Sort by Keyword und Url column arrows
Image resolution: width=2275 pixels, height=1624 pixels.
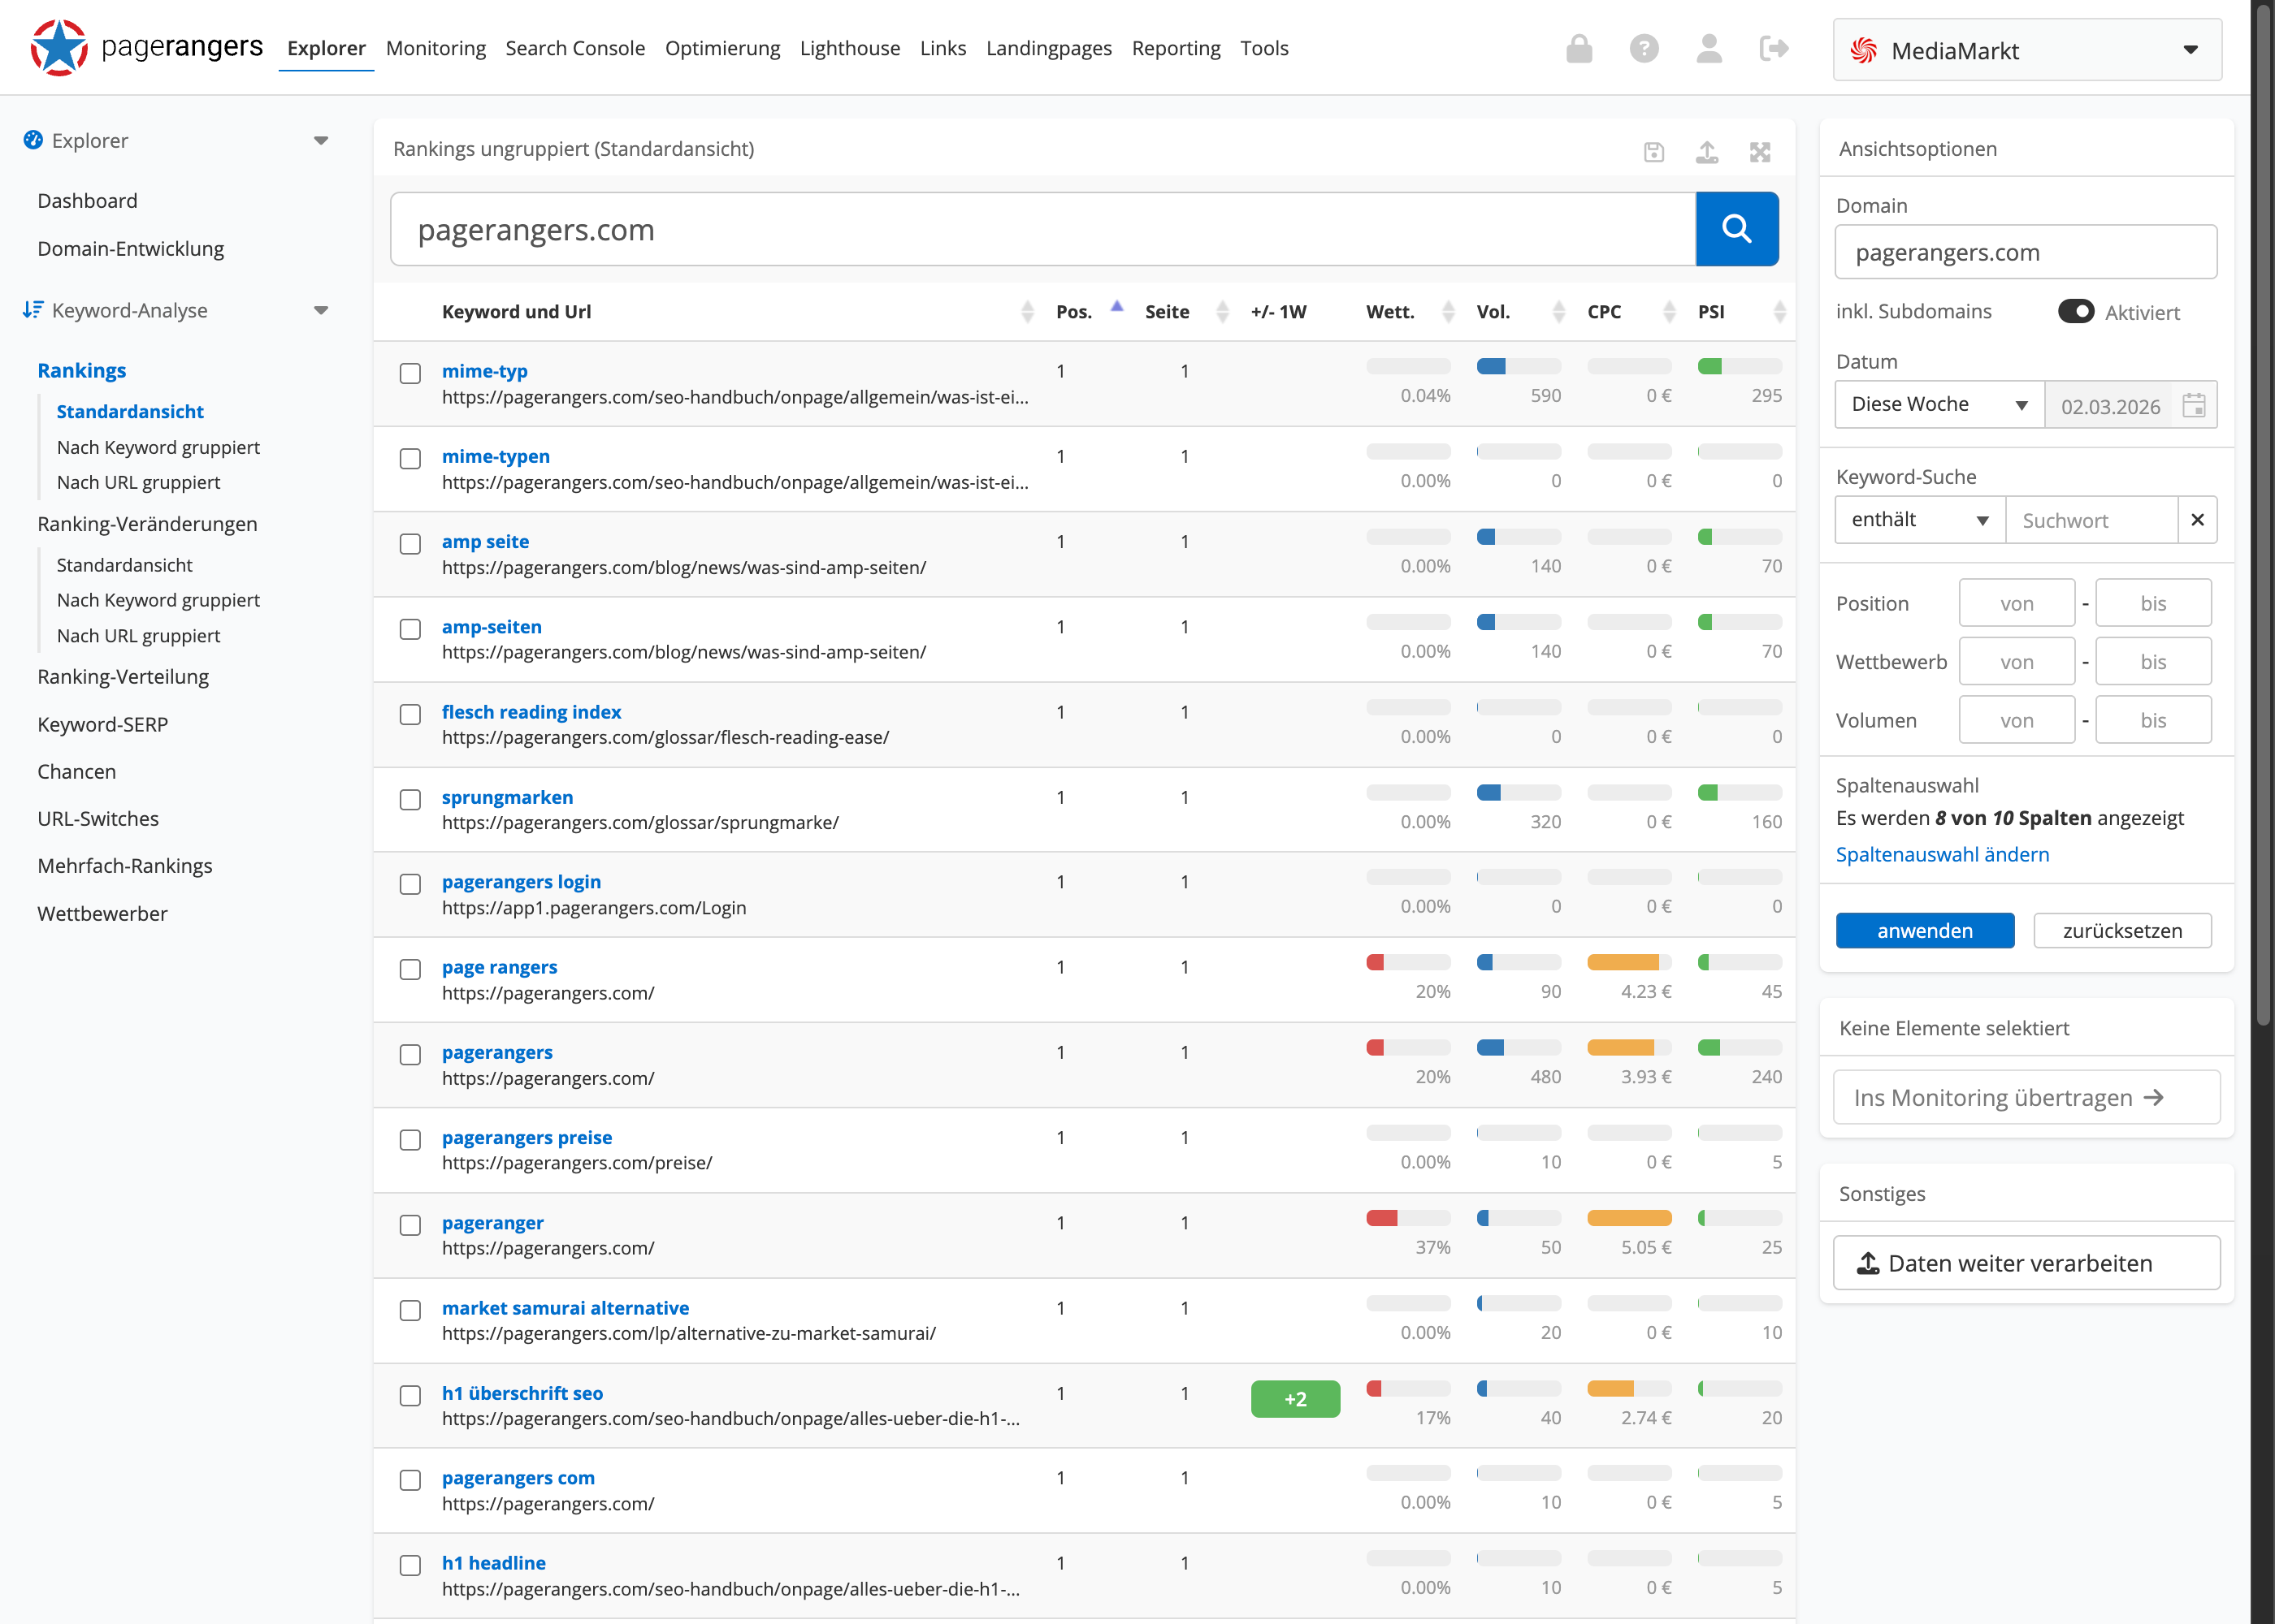tap(1028, 312)
